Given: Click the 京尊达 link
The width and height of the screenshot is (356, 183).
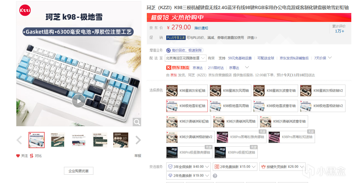Looking at the screenshot, I should coord(234,68).
